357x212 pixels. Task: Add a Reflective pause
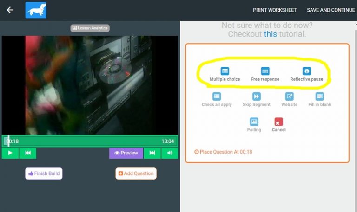coord(306,71)
